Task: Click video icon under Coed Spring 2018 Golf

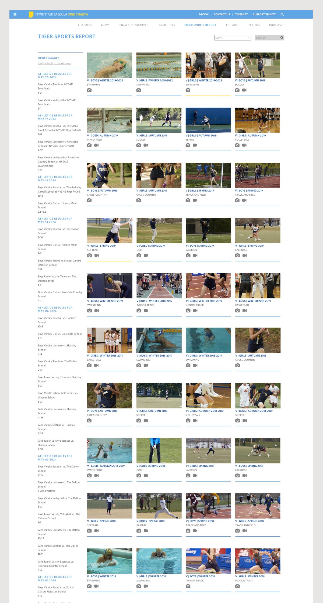Action: (x=146, y=476)
